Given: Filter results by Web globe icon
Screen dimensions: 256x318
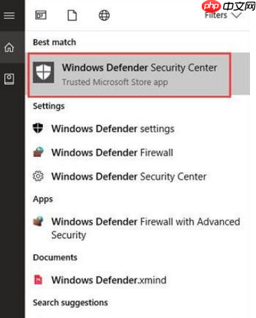Looking at the screenshot, I should pyautogui.click(x=104, y=15).
